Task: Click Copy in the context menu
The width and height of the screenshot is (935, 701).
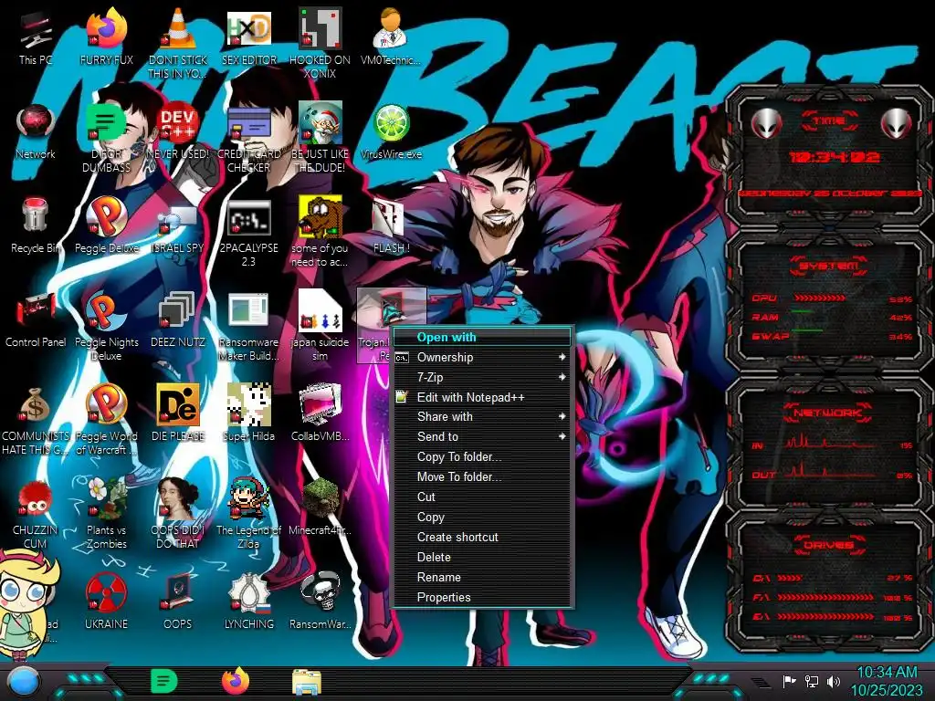Action: pyautogui.click(x=482, y=517)
